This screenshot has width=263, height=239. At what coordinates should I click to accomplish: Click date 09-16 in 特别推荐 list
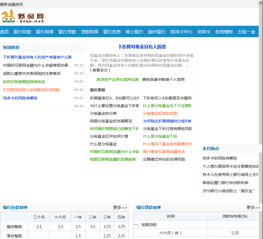79,65
